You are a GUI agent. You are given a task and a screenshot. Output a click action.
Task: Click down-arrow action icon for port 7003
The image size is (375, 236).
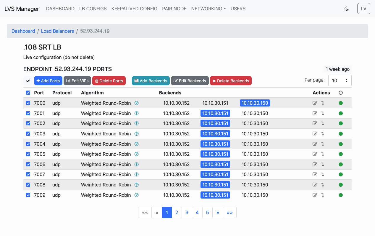(x=323, y=134)
